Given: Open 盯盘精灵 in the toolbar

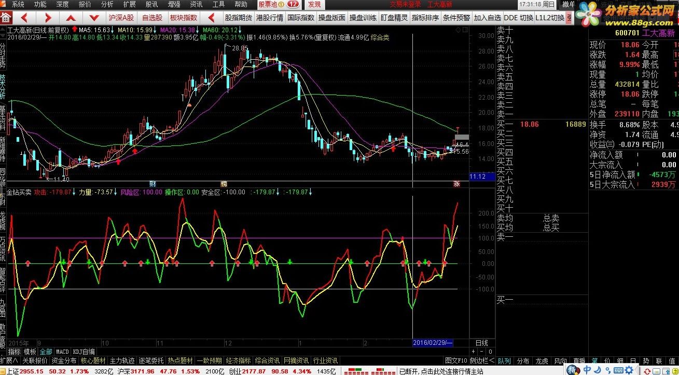Looking at the screenshot, I should pos(394,18).
